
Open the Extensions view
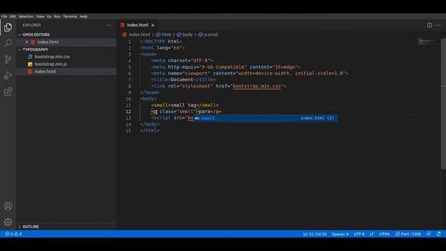[x=8, y=91]
